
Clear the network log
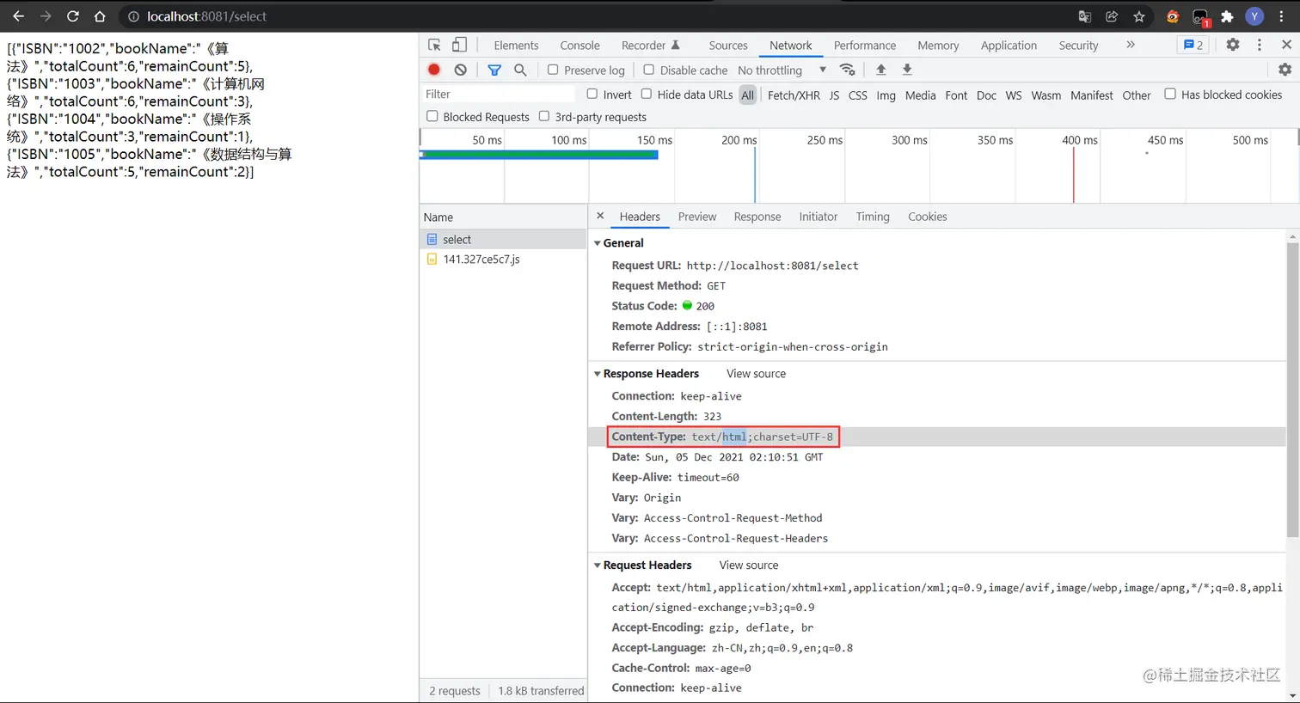(x=461, y=70)
